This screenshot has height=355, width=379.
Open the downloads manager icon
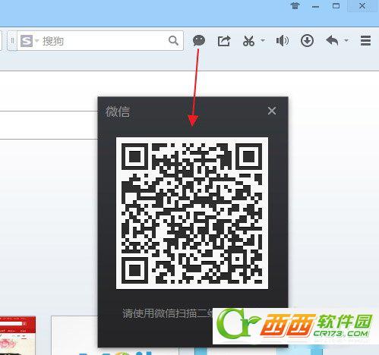tap(307, 41)
